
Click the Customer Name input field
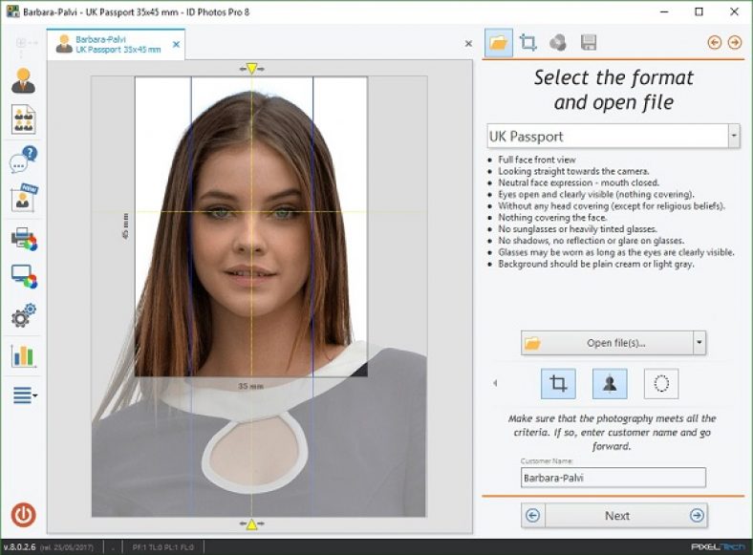613,478
